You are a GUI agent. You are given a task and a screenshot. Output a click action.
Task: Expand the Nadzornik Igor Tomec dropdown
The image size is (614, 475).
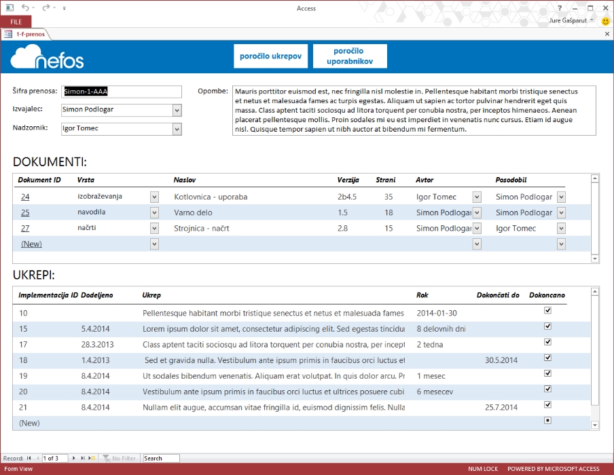[177, 129]
